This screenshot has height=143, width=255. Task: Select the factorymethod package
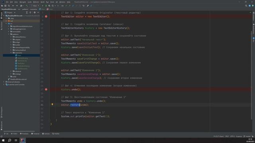pyautogui.click(x=19, y=50)
